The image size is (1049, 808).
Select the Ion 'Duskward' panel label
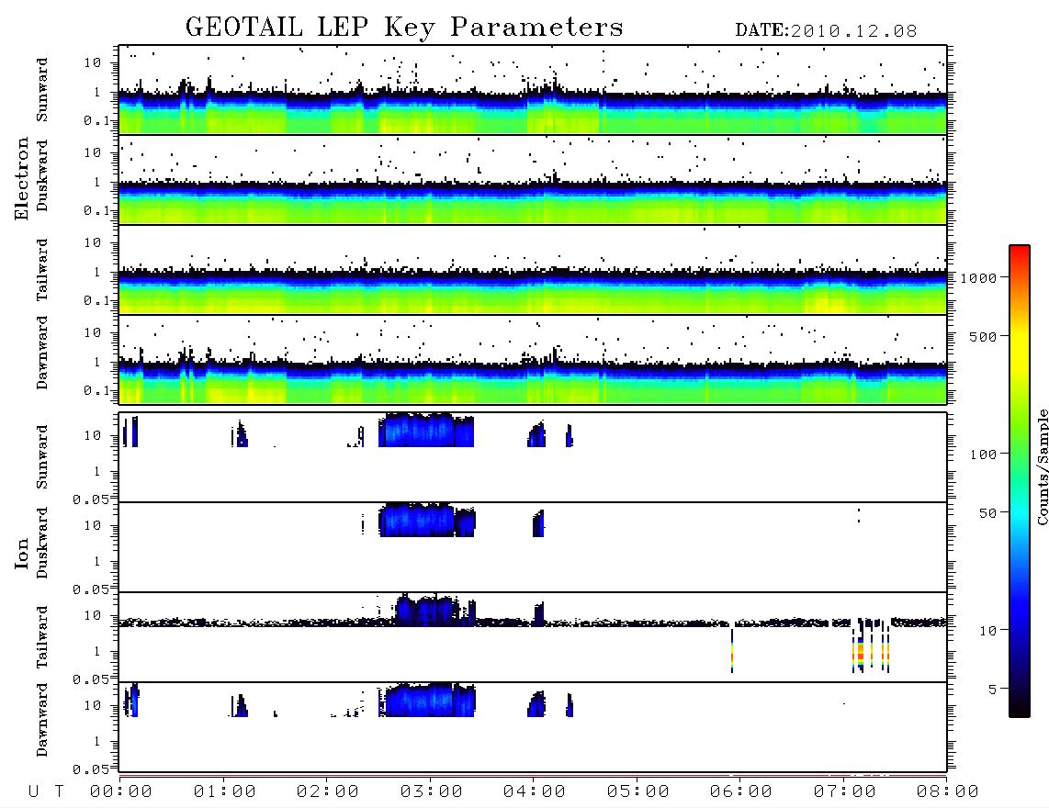pyautogui.click(x=42, y=544)
